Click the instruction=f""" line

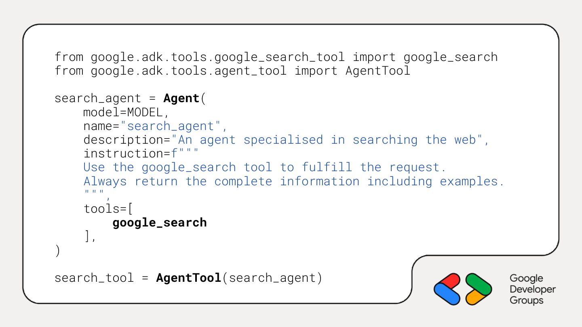point(141,153)
